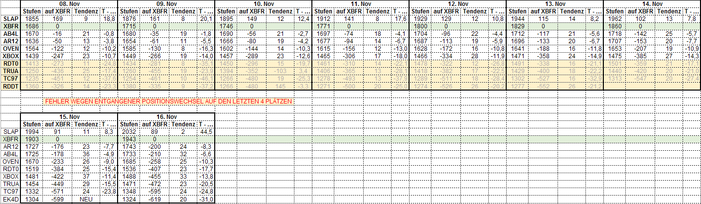Click the RDDT row label
The image size is (701, 204).
[10, 87]
